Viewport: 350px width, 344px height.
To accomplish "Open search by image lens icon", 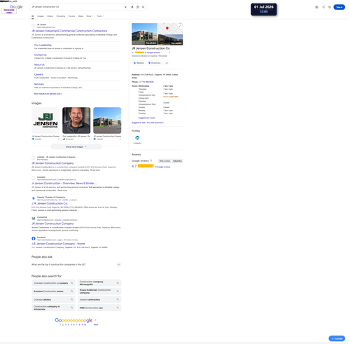I will (x=138, y=7).
